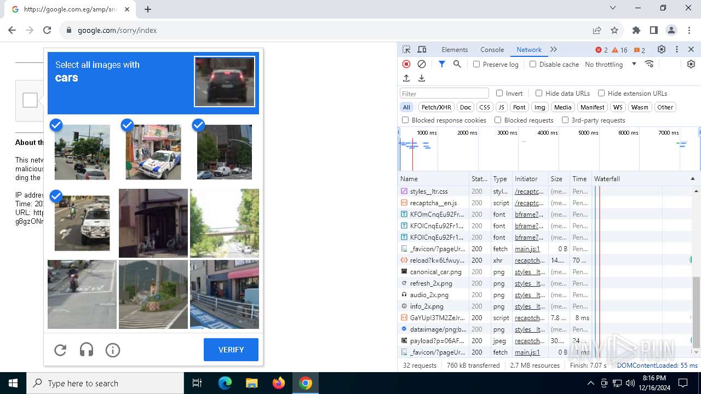Filter requests by Img type

(540, 107)
